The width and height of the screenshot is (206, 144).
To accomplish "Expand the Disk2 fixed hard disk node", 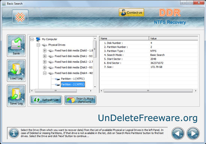I will (45, 62).
